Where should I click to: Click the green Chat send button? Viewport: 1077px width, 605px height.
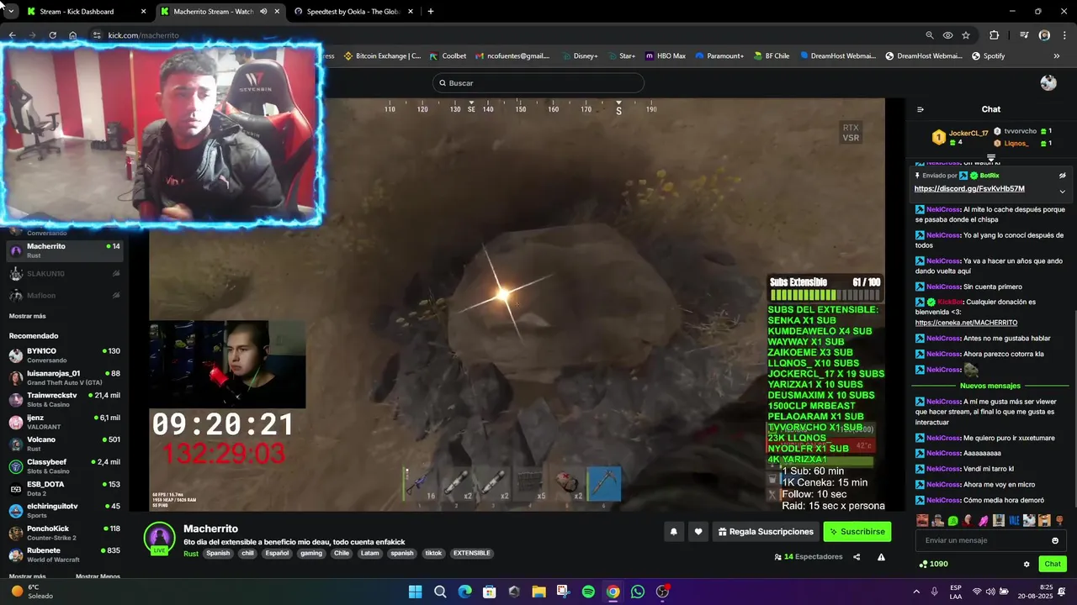tap(1053, 564)
